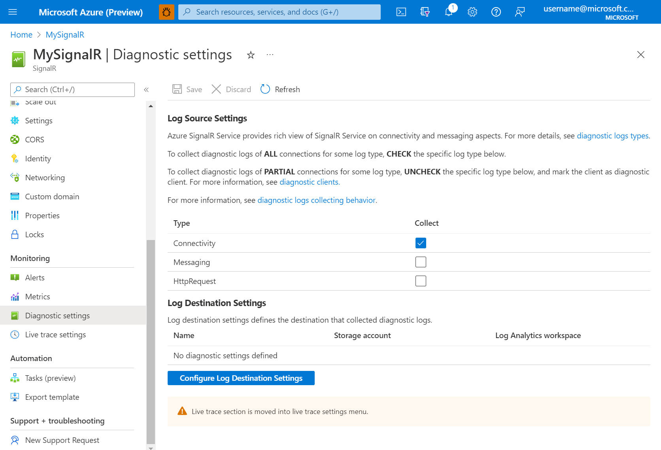Open the portal hamburger menu

click(13, 12)
